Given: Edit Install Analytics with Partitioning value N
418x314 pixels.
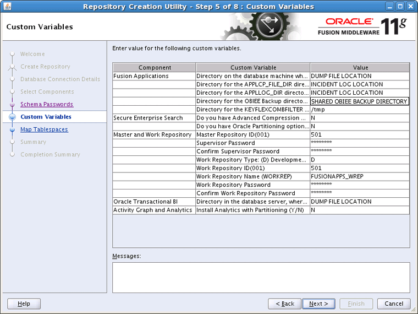Looking at the screenshot, I should (x=360, y=210).
